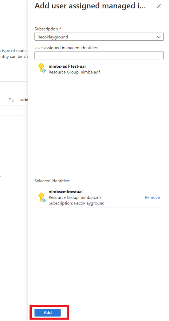Image resolution: width=169 pixels, height=321 pixels.
Task: Sort the background table using the arrows icon
Action: point(11,100)
